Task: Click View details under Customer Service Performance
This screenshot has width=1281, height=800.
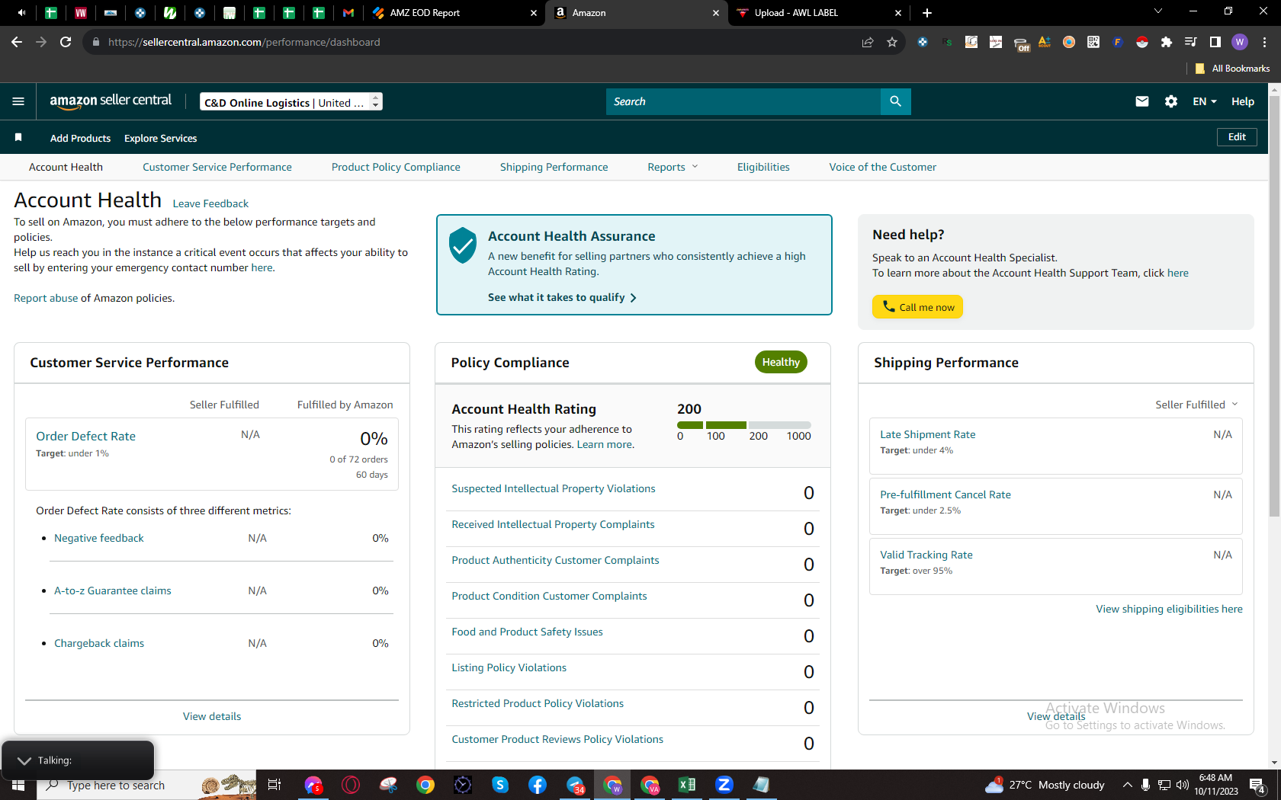Action: point(212,716)
